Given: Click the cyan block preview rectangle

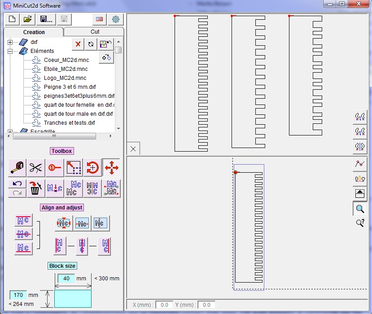Looking at the screenshot, I should point(73,298).
